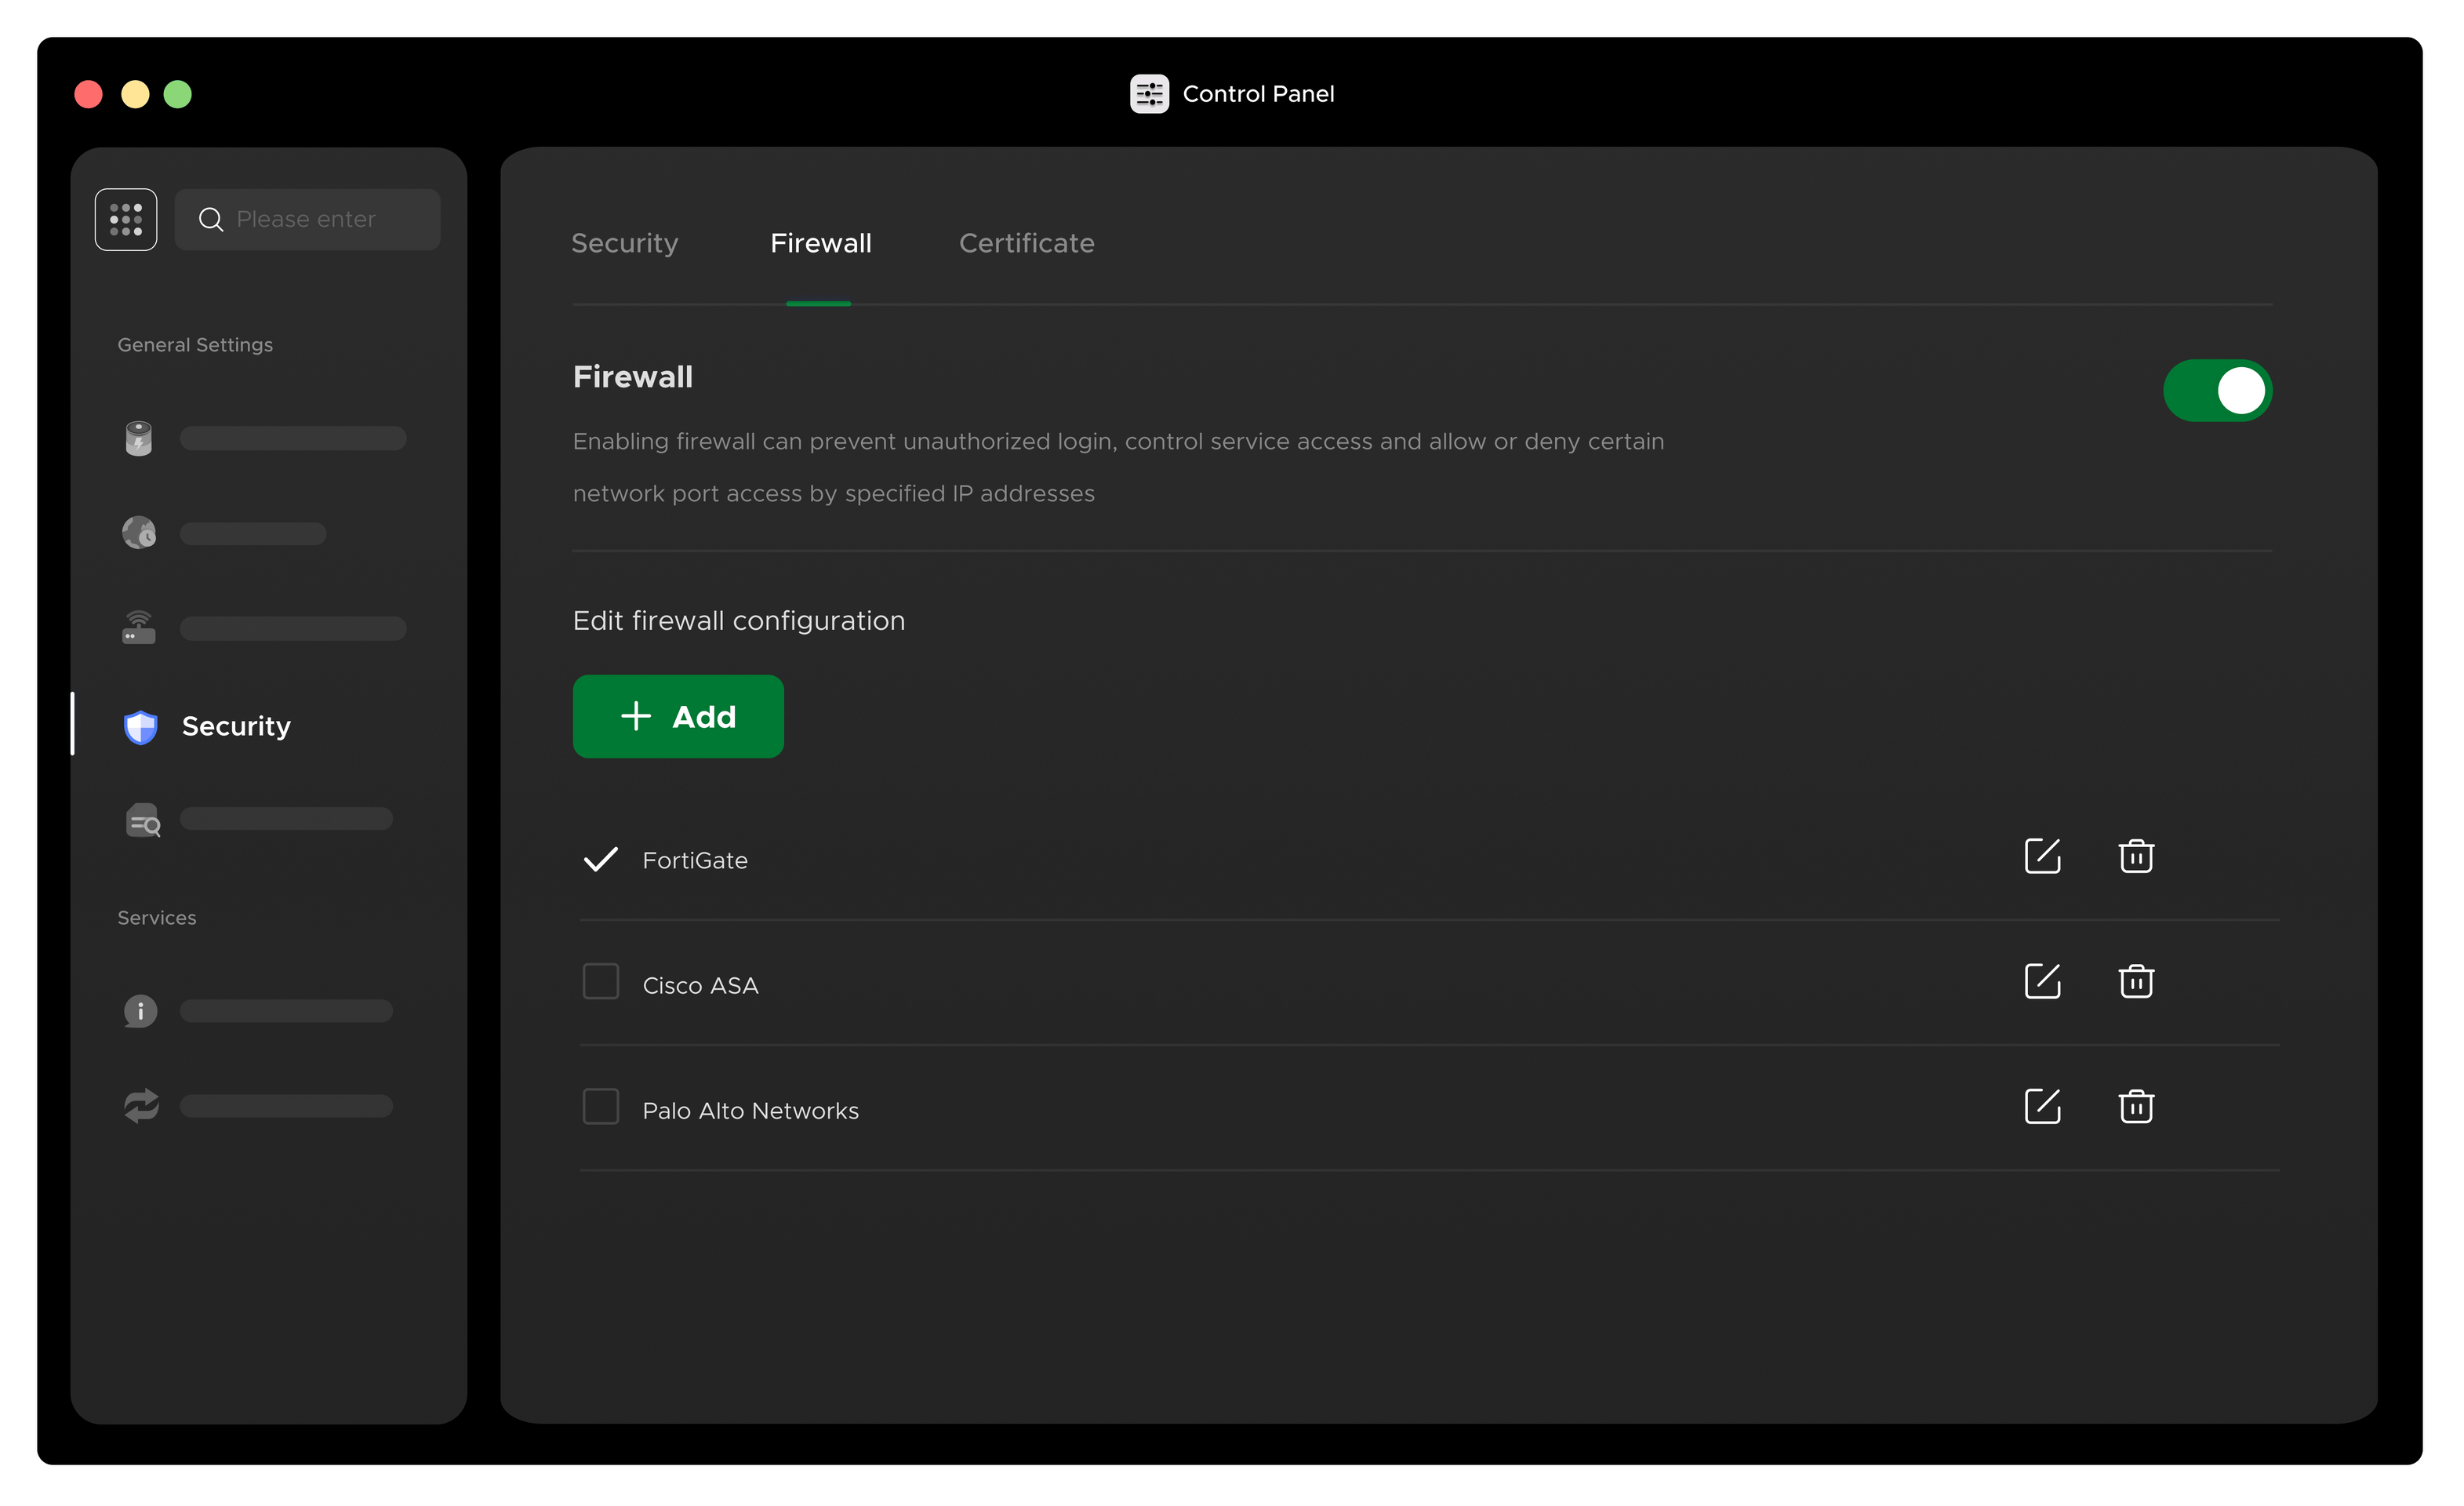Open the Certificate tab
The height and width of the screenshot is (1506, 2464).
click(1026, 243)
